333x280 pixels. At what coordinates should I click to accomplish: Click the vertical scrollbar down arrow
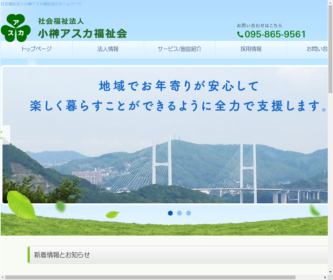[x=330, y=272]
